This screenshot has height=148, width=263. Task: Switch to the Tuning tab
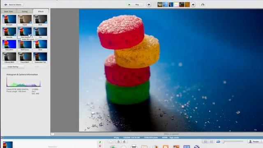(x=25, y=12)
